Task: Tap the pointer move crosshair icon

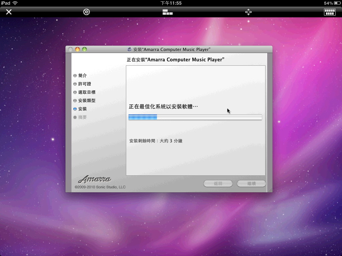Action: click(248, 12)
